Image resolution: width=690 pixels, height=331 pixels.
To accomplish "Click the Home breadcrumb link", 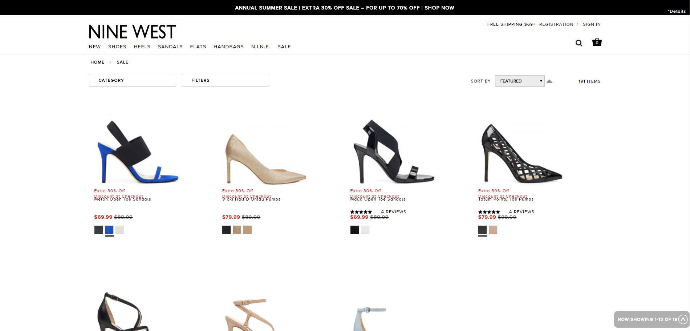I will (x=98, y=62).
